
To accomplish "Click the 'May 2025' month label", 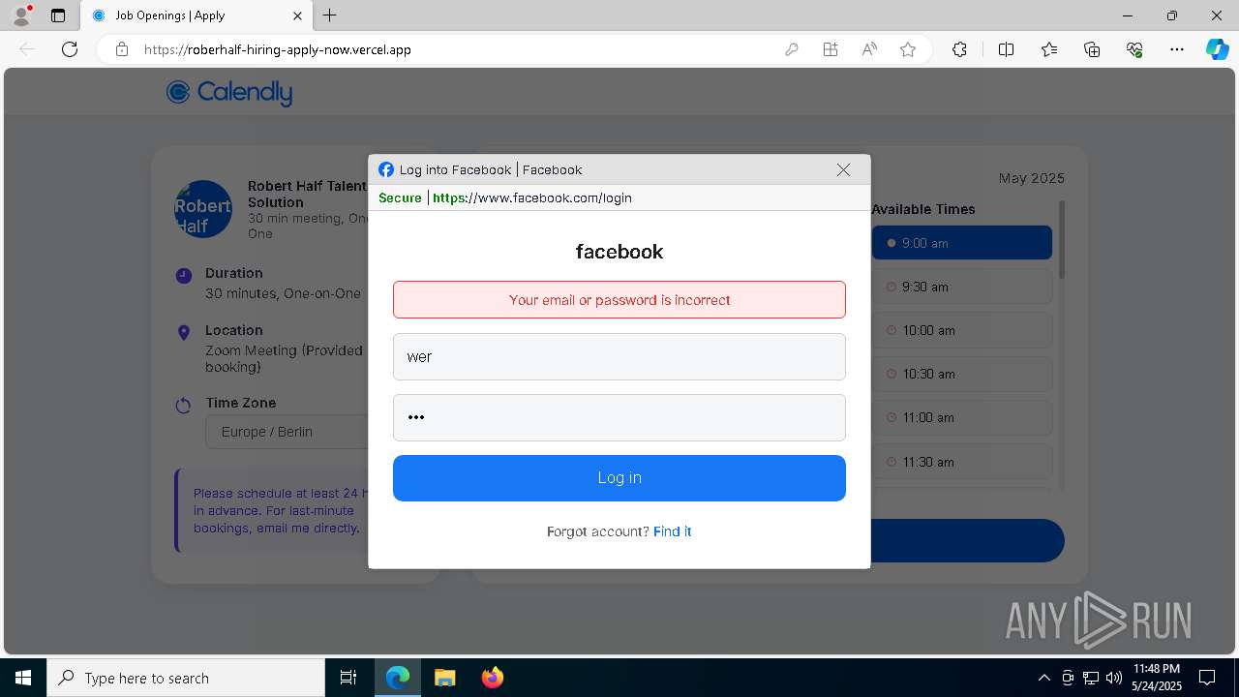I will [x=1032, y=178].
